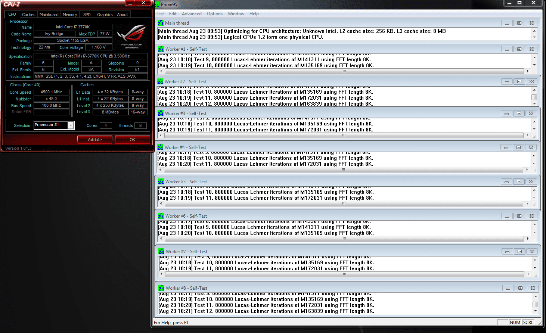Screen dimensions: 546x333
Task: Open the Options menu
Action: point(215,14)
